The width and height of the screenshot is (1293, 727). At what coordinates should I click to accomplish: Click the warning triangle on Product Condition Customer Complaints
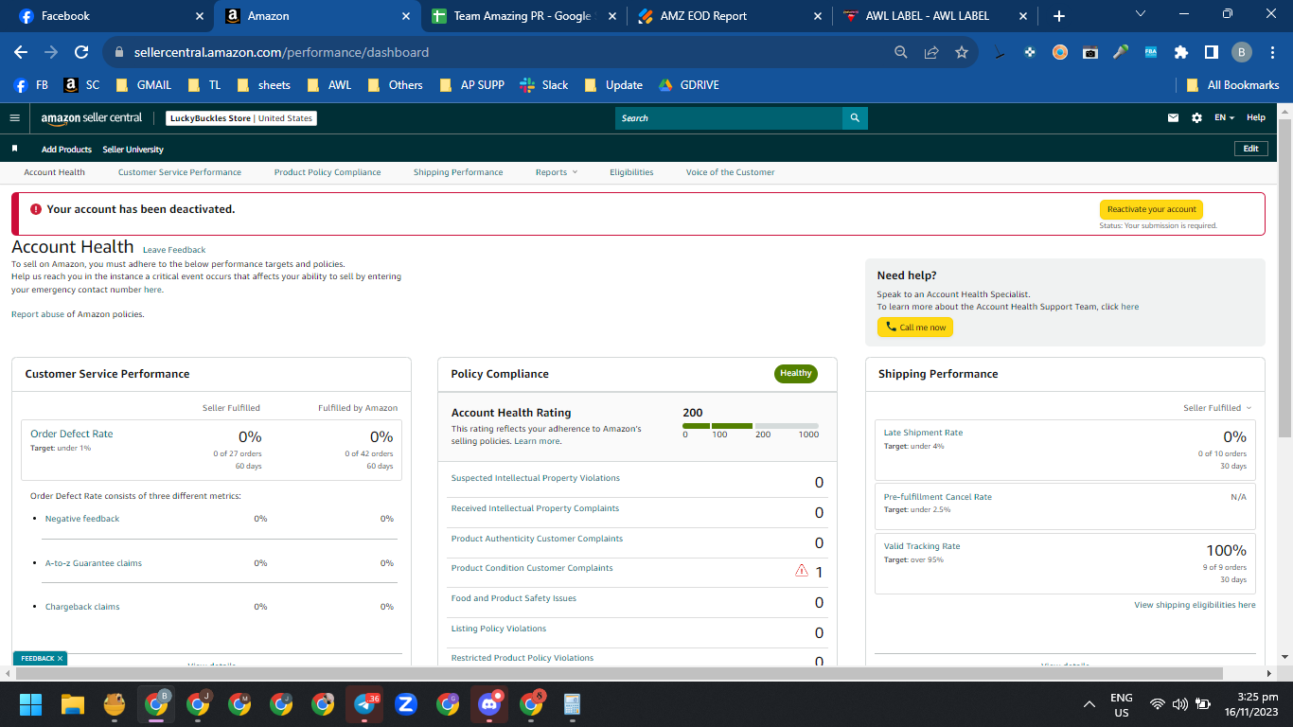click(802, 571)
